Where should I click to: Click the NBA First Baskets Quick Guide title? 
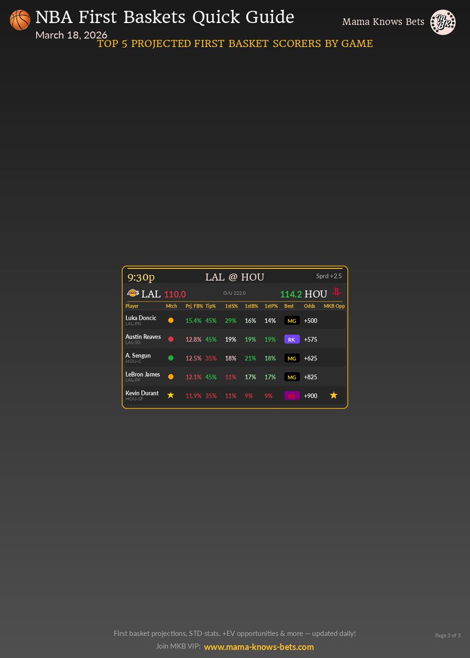165,18
